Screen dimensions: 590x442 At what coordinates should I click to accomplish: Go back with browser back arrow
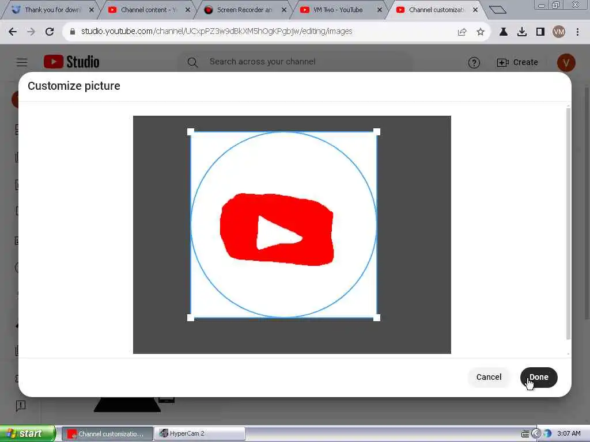[x=13, y=32]
